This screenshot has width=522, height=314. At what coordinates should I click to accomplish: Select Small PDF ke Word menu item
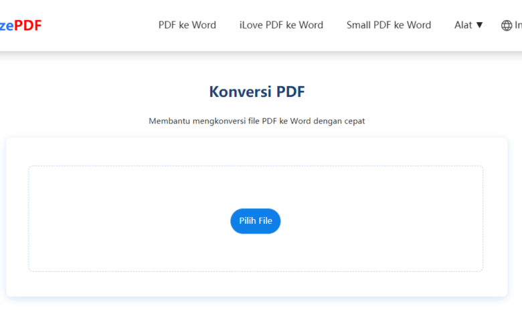389,25
